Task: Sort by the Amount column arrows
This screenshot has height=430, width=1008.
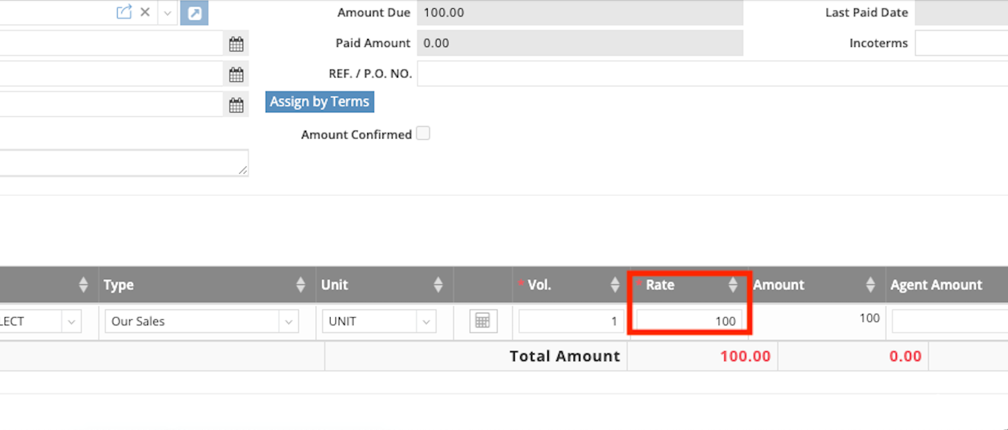Action: click(870, 285)
